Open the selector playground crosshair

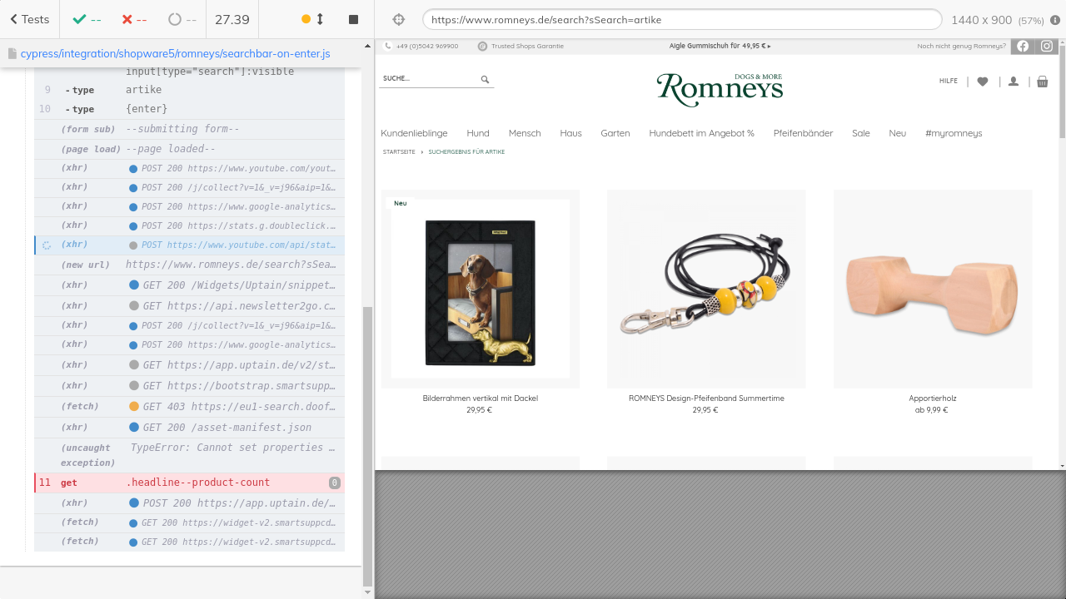398,19
